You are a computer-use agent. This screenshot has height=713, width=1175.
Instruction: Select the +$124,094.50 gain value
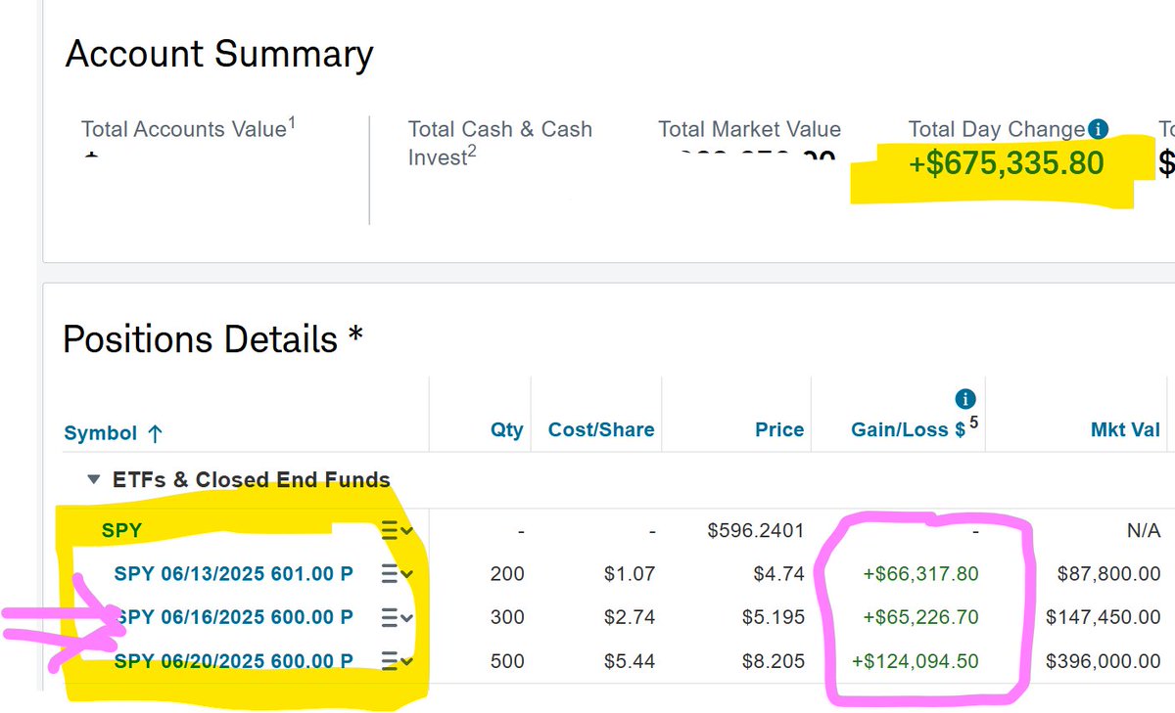[916, 661]
